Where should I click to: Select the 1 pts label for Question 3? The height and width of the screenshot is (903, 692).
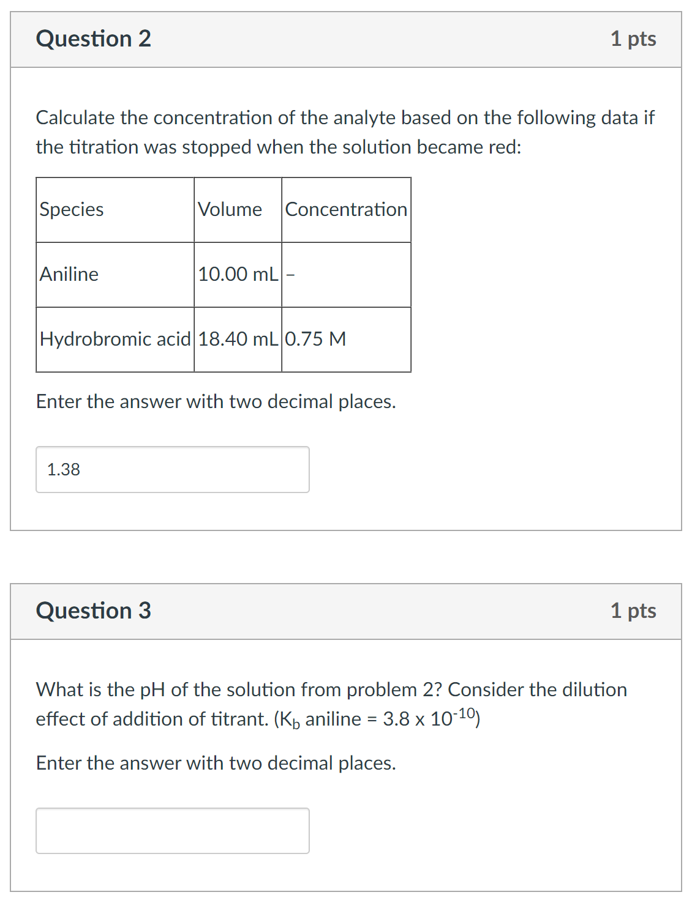point(633,610)
